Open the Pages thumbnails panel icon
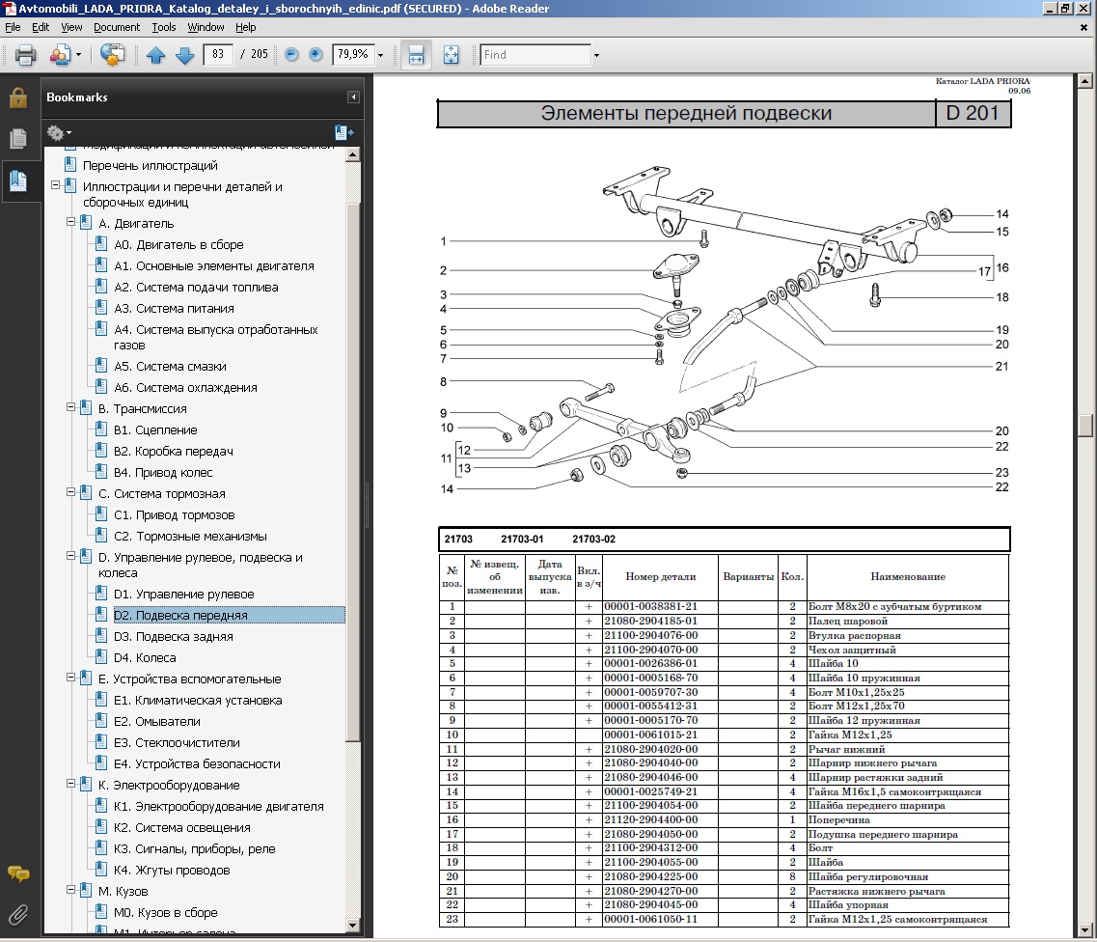 (18, 139)
